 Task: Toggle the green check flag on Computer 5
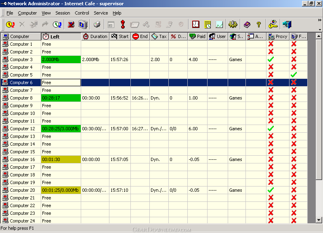pos(294,75)
